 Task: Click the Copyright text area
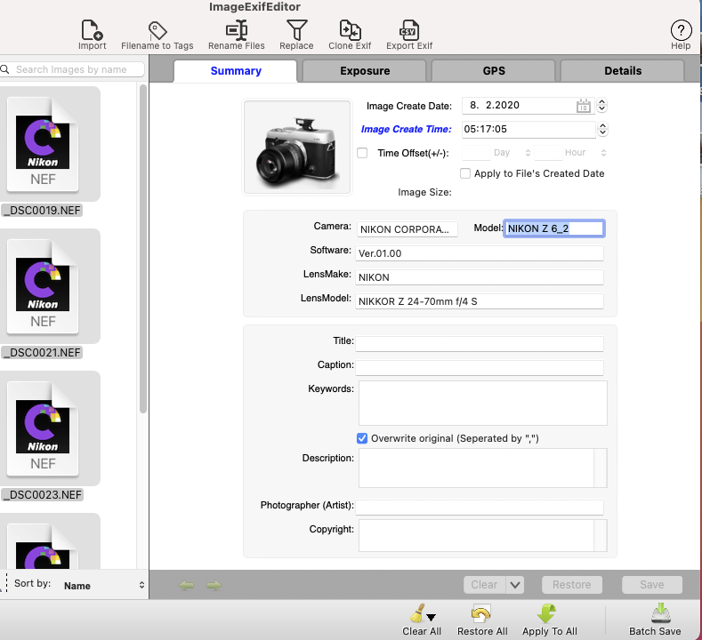[x=482, y=535]
